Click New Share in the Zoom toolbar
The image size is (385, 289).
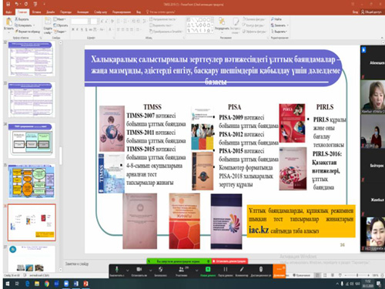[x=208, y=271]
